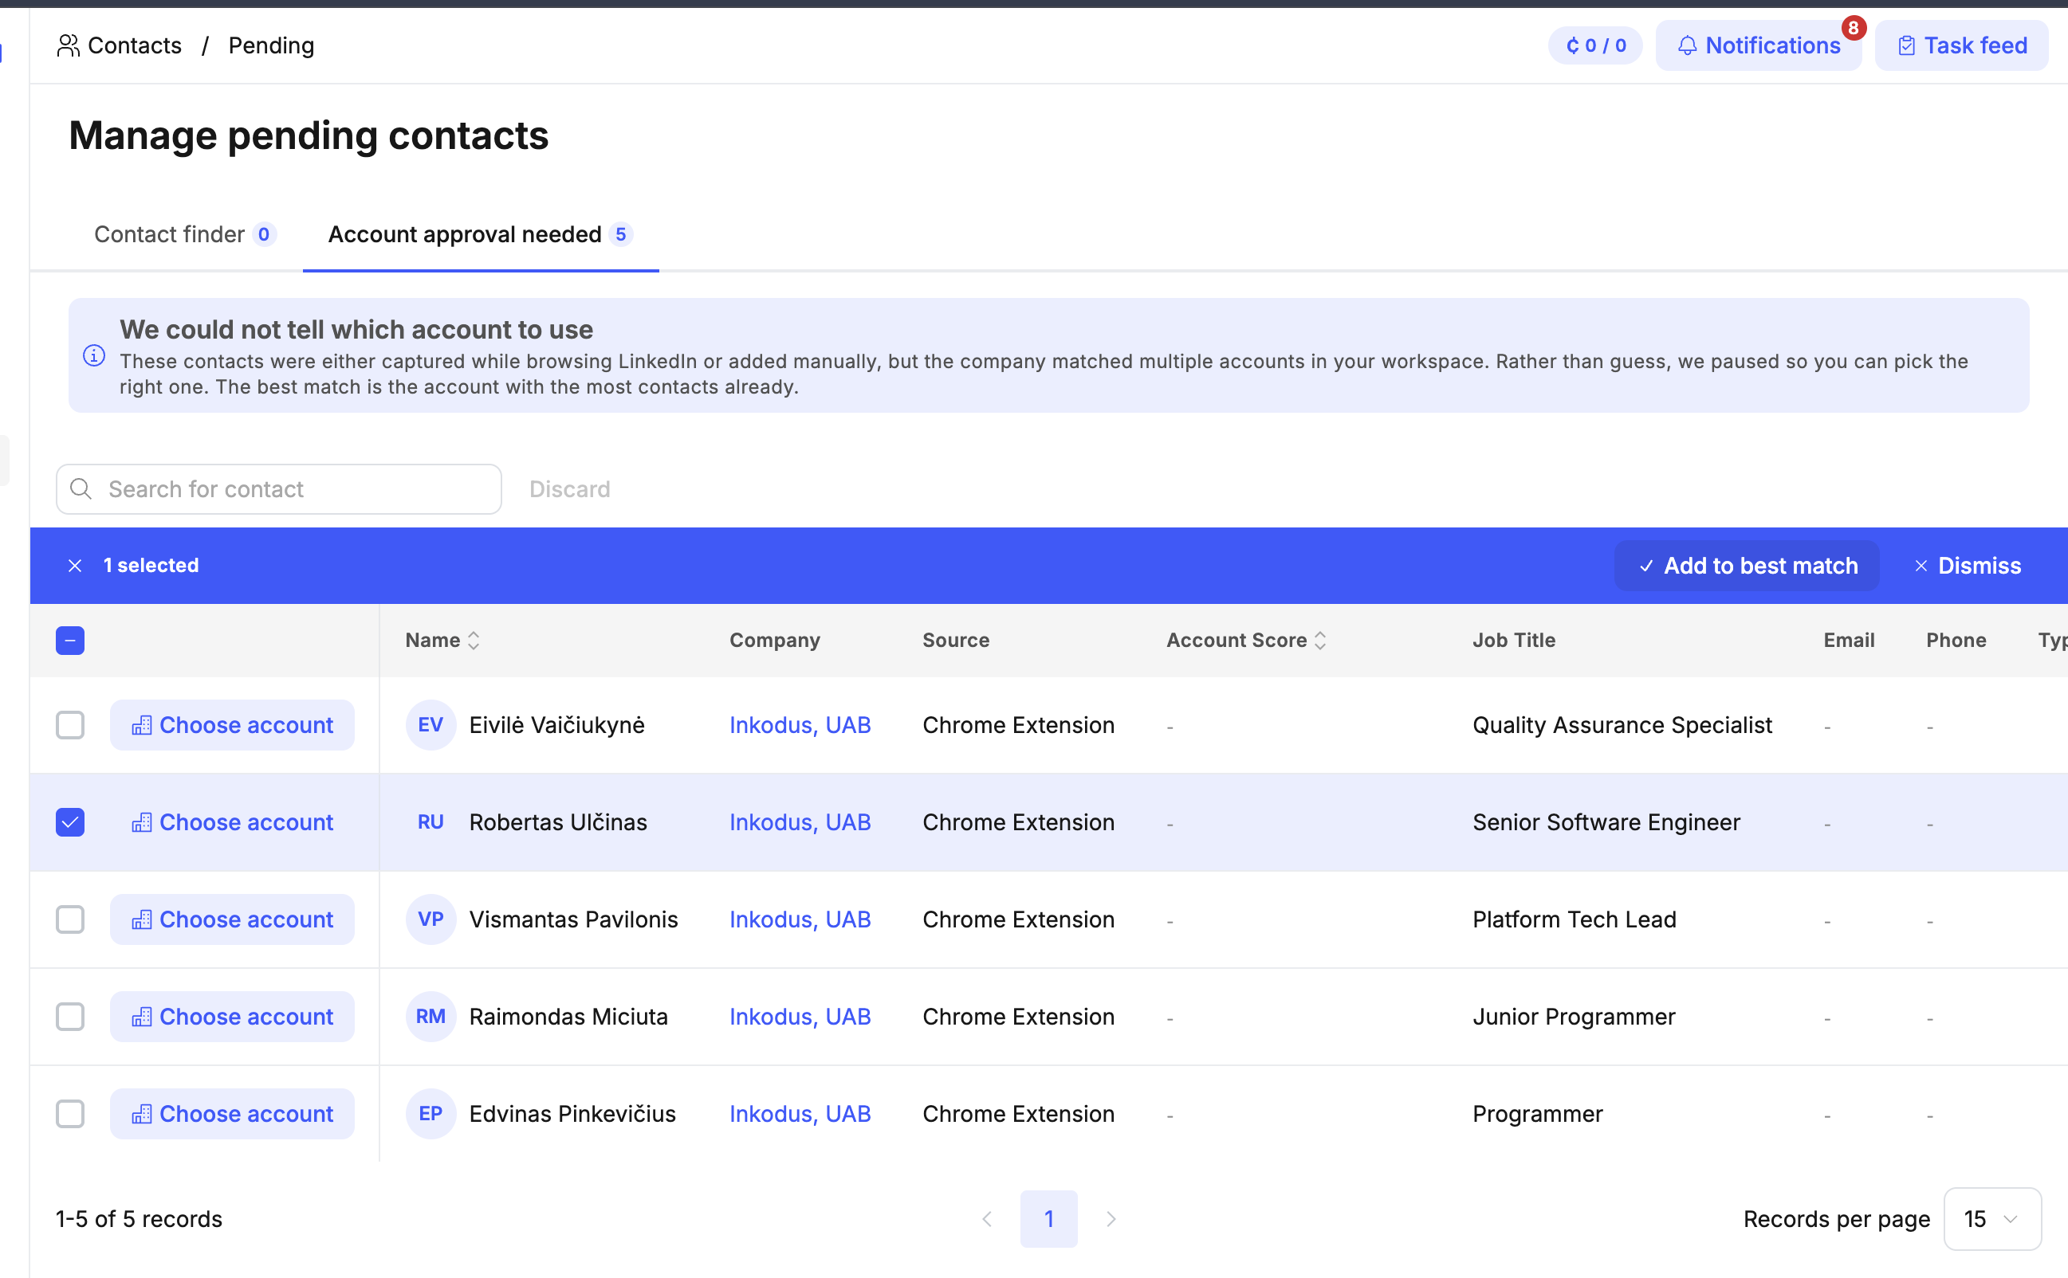The height and width of the screenshot is (1278, 2068).
Task: Click the credits counter icon
Action: click(1575, 45)
